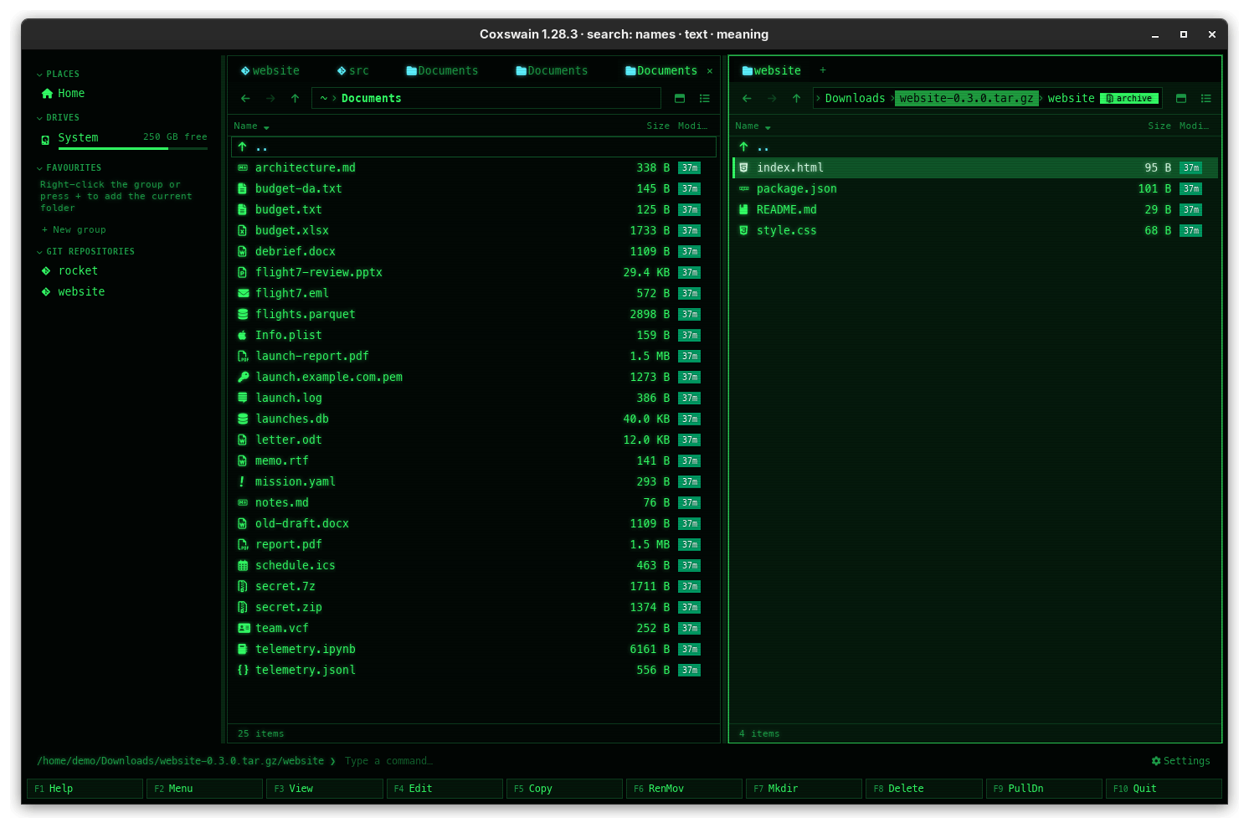Go up a folder in right pane
Viewport: 1249px width, 828px height.
pos(796,99)
